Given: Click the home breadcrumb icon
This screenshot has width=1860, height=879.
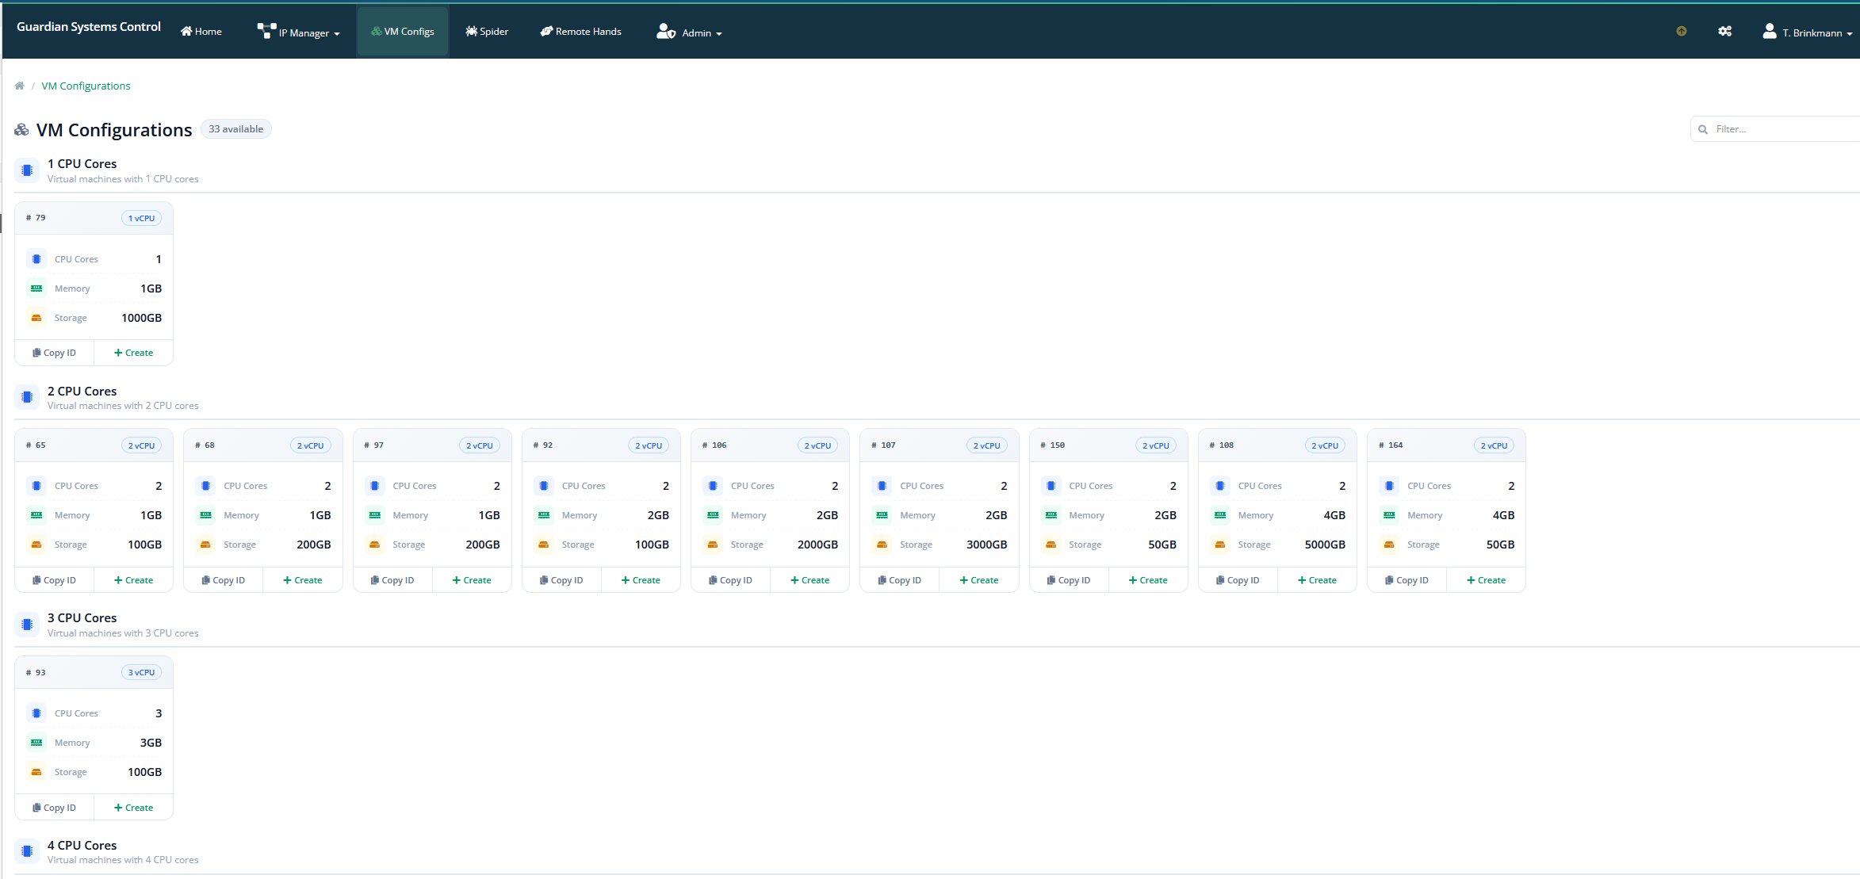Looking at the screenshot, I should 20,86.
